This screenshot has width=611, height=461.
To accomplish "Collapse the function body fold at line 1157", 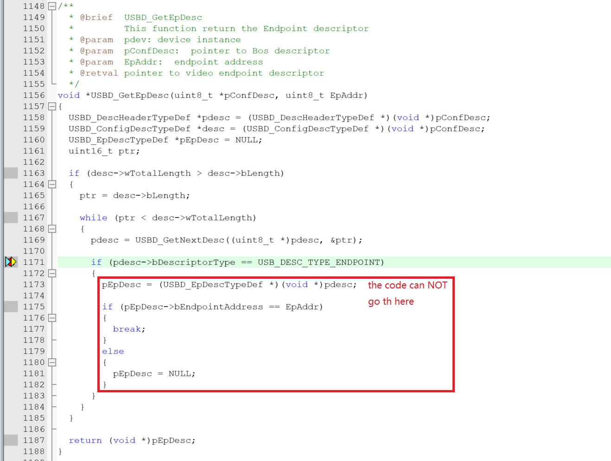I will click(x=52, y=106).
